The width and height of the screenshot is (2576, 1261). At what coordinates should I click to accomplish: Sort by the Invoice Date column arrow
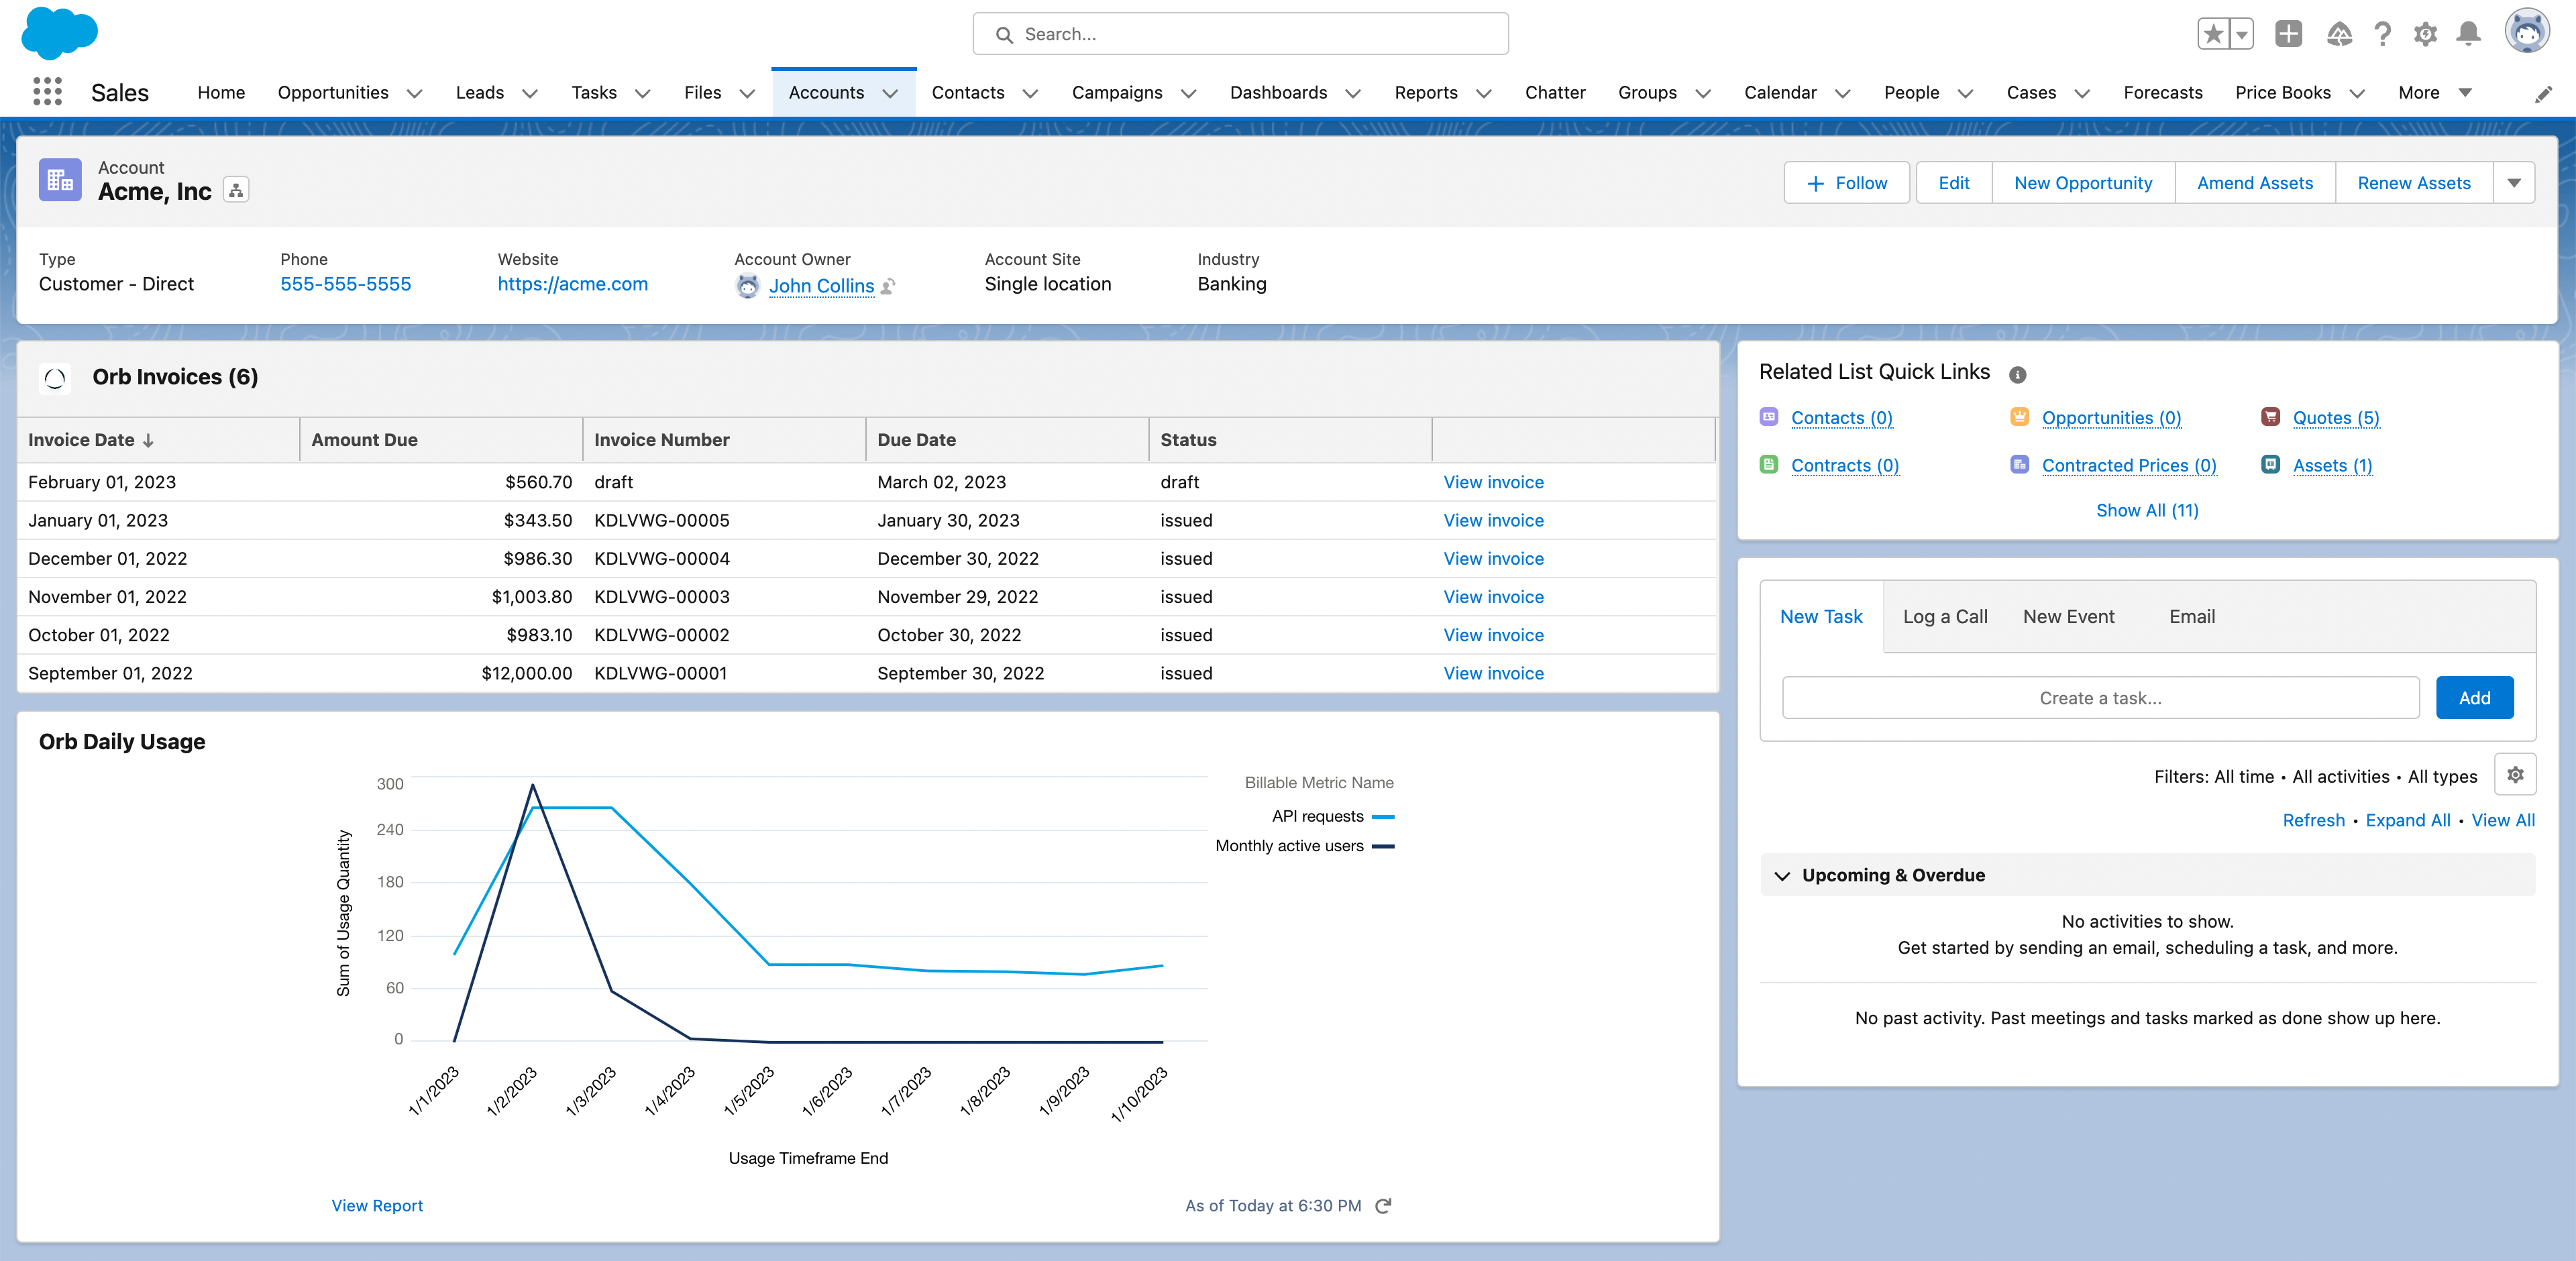[148, 441]
